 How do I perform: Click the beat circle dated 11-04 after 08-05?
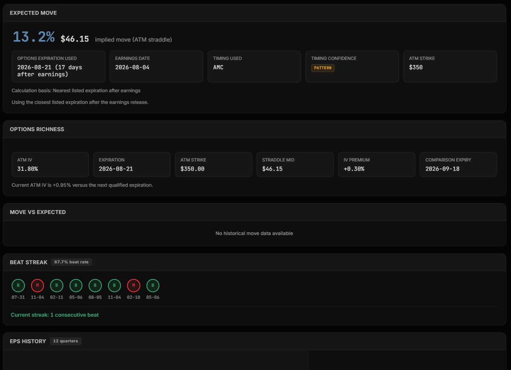click(x=115, y=285)
